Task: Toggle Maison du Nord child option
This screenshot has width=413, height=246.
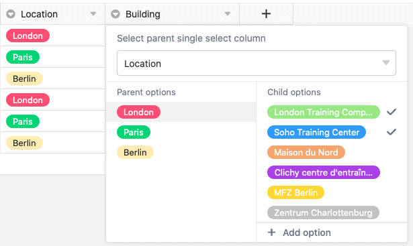Action: coord(306,152)
